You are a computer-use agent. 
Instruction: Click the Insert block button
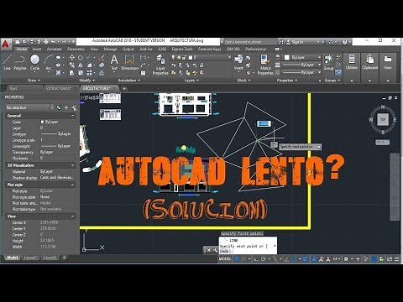(238, 62)
